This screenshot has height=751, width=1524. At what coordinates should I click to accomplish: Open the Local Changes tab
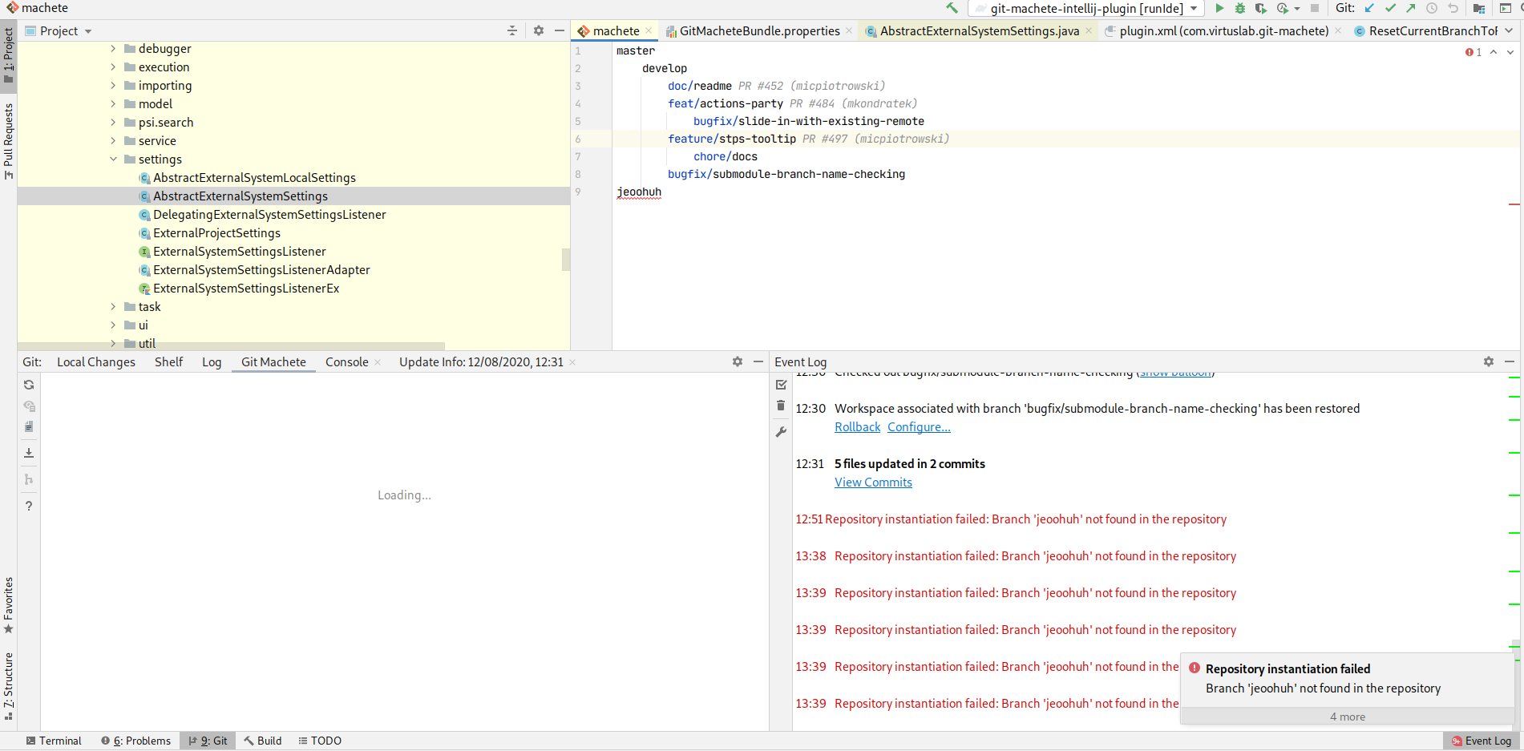[95, 361]
